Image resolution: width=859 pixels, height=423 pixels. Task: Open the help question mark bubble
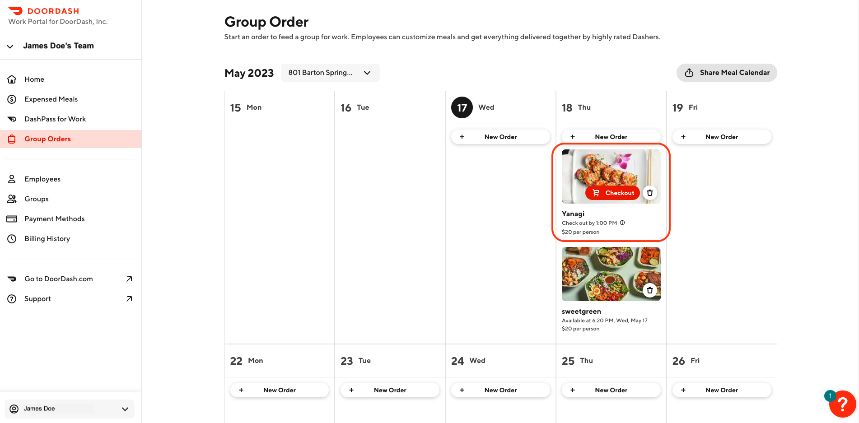843,404
